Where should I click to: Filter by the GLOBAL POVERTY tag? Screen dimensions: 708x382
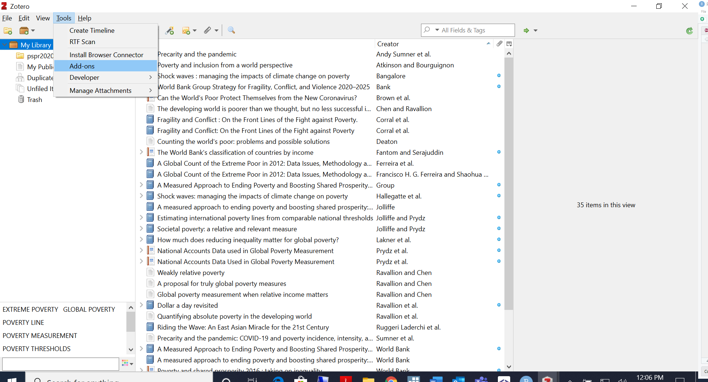click(x=89, y=309)
